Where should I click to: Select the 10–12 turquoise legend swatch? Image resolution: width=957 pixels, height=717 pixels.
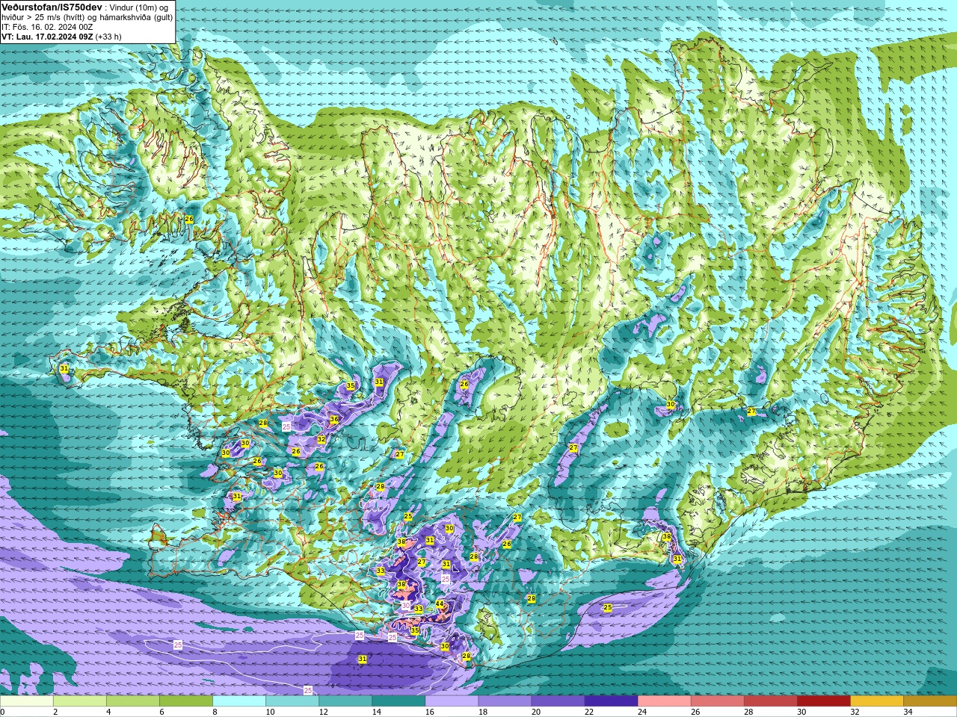pyautogui.click(x=292, y=701)
